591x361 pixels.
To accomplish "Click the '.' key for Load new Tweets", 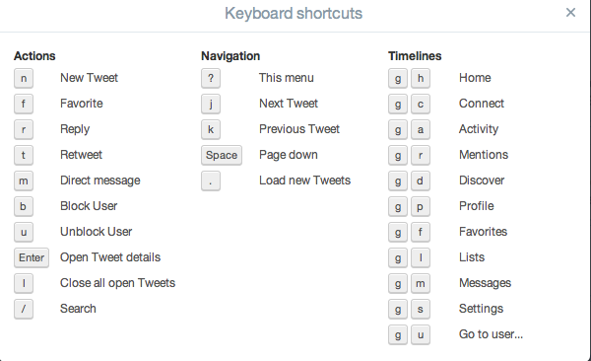I will pos(211,180).
